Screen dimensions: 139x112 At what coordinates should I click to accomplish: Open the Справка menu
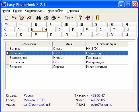pyautogui.click(x=73, y=11)
